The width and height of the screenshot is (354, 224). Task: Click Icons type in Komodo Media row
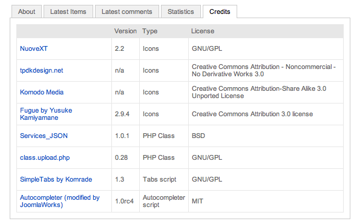coord(151,92)
